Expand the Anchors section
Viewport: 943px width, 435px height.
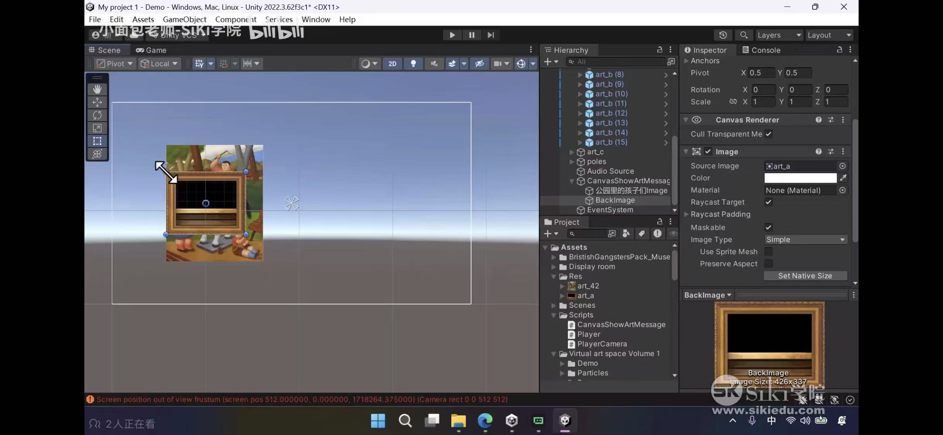point(686,61)
